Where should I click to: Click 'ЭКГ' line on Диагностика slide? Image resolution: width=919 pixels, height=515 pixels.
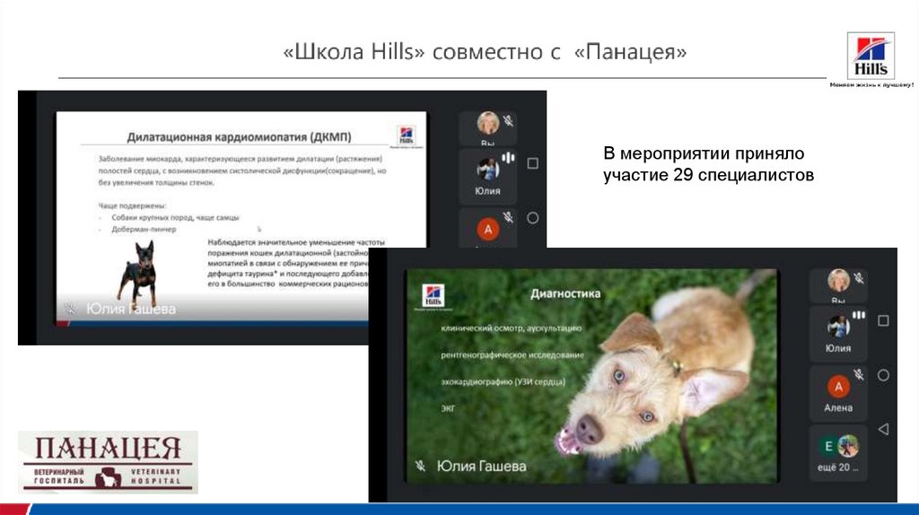pos(448,408)
